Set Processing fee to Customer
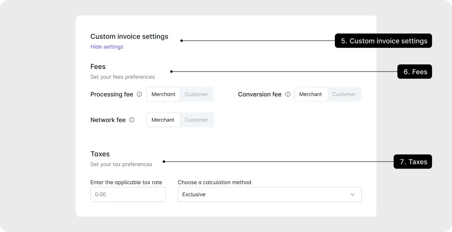This screenshot has width=452, height=232. click(196, 94)
